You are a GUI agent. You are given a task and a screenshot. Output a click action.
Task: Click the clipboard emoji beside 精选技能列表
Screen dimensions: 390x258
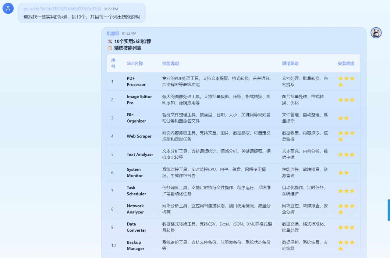[x=110, y=48]
